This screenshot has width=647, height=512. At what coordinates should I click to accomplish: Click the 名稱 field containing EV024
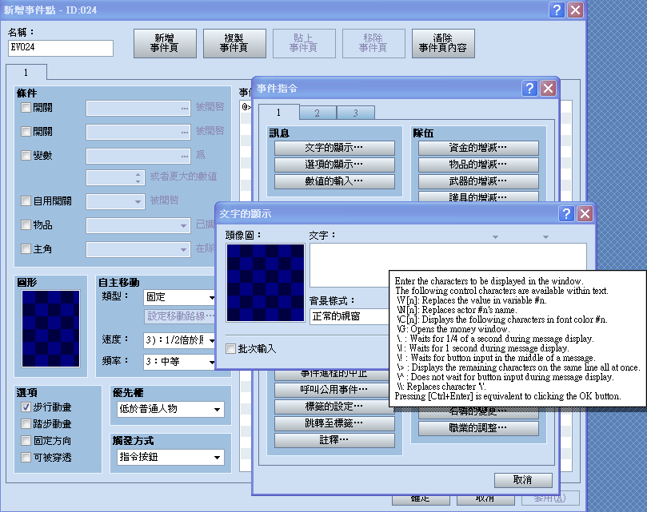pyautogui.click(x=60, y=48)
